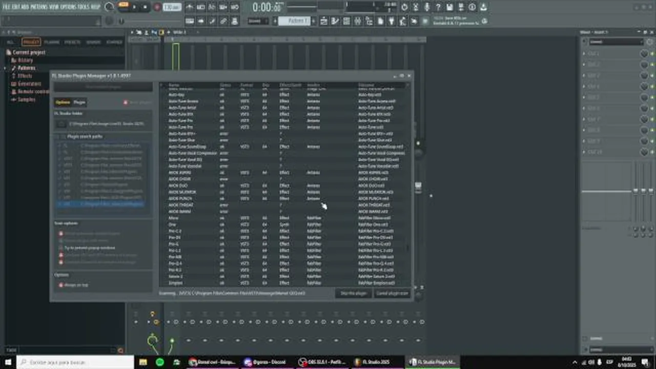Switch to the PLUGINS browser tab
This screenshot has height=369, width=656.
[x=52, y=42]
